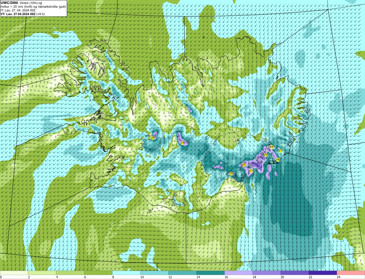Select the legend swatch between 20 and 22
The height and width of the screenshot is (279, 365).
tap(295, 273)
